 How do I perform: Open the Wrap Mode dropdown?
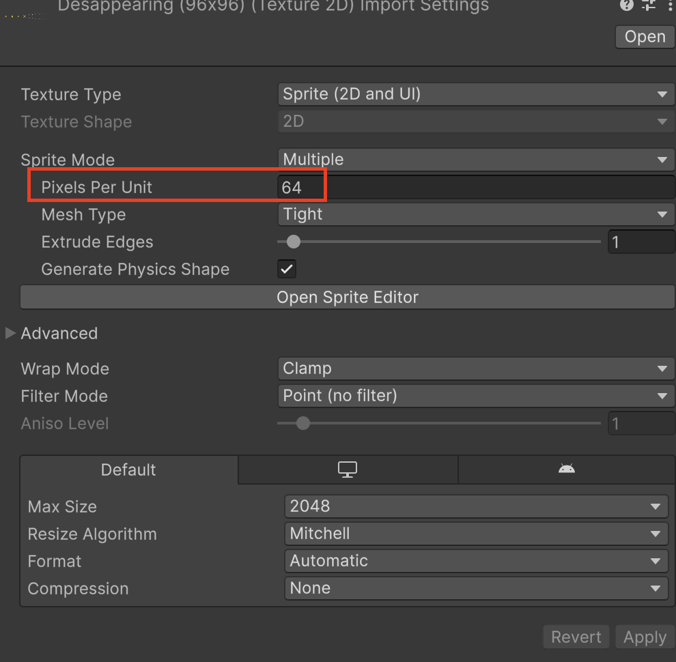point(475,369)
